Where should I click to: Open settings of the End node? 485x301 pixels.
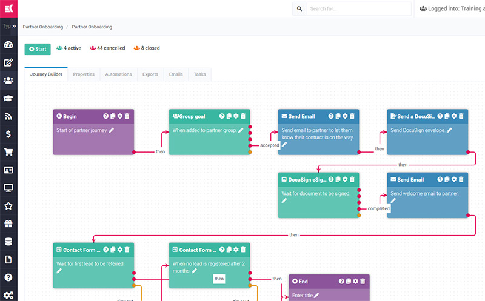tap(355, 281)
